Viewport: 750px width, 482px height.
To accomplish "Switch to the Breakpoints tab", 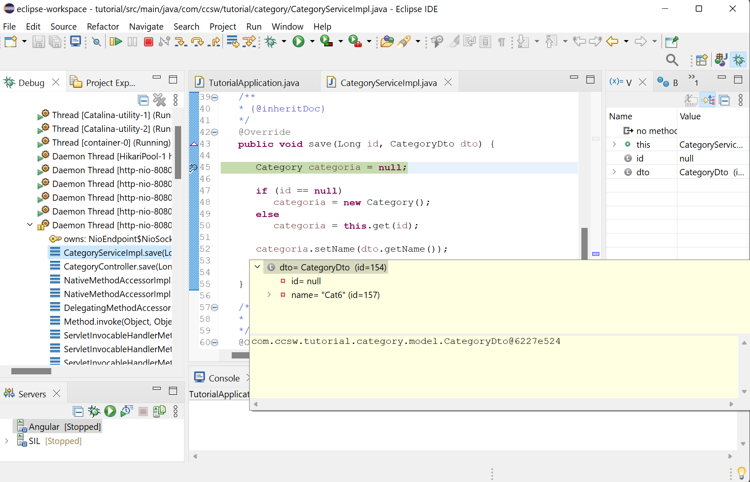I will click(667, 82).
